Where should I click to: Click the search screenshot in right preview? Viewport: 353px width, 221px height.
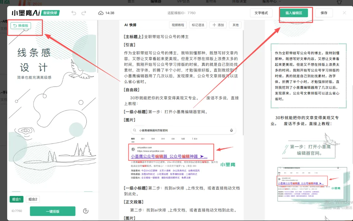click(x=312, y=184)
